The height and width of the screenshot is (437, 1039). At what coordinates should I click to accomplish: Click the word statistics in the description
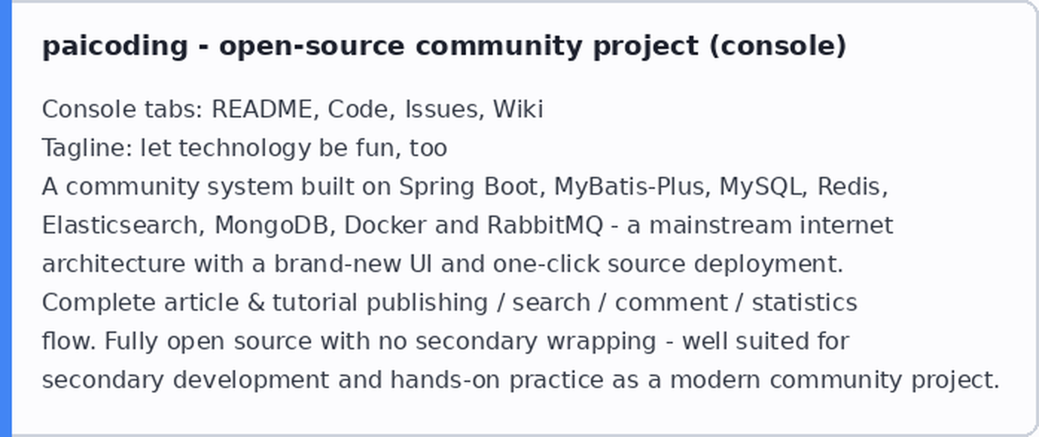805,302
